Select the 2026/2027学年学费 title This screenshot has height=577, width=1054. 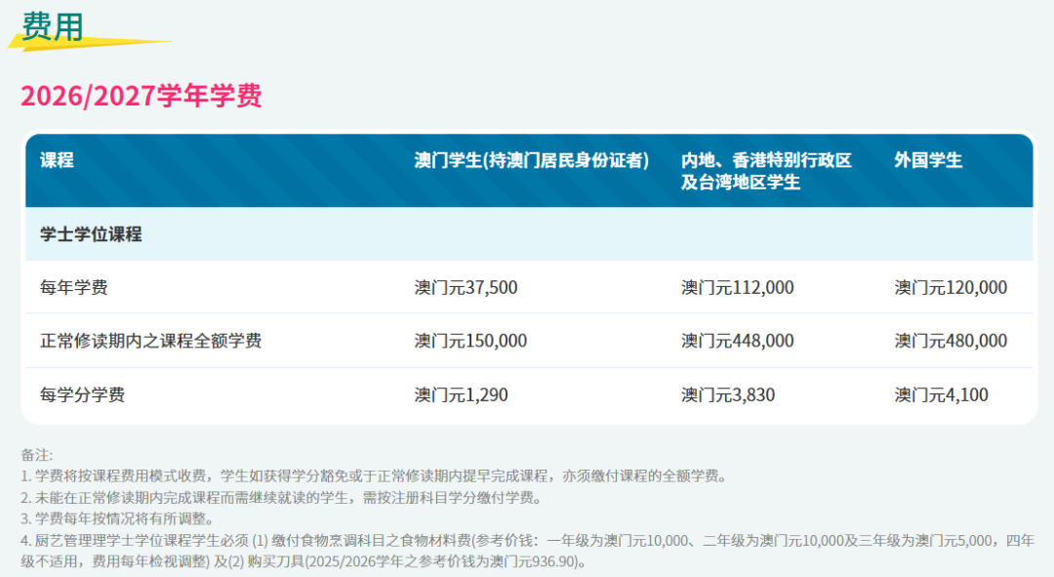click(x=142, y=96)
